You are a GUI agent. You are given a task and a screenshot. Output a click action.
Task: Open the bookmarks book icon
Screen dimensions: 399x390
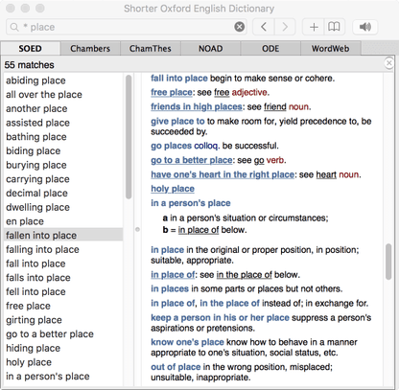[x=334, y=27]
